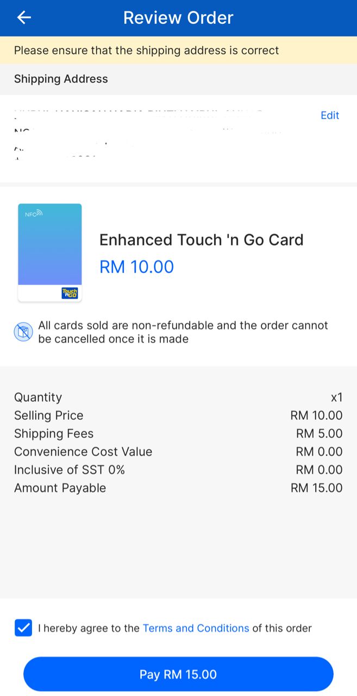The image size is (357, 696).
Task: Select the Enhanced Touch 'n Go Card title
Action: (x=201, y=240)
